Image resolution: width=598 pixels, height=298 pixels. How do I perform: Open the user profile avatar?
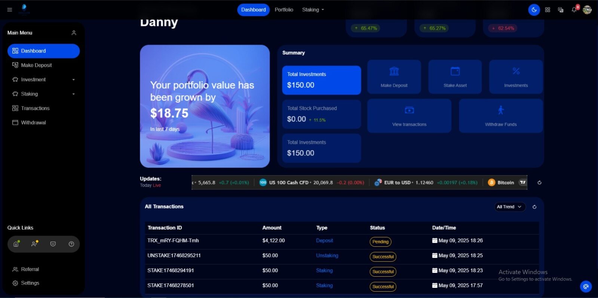point(587,10)
